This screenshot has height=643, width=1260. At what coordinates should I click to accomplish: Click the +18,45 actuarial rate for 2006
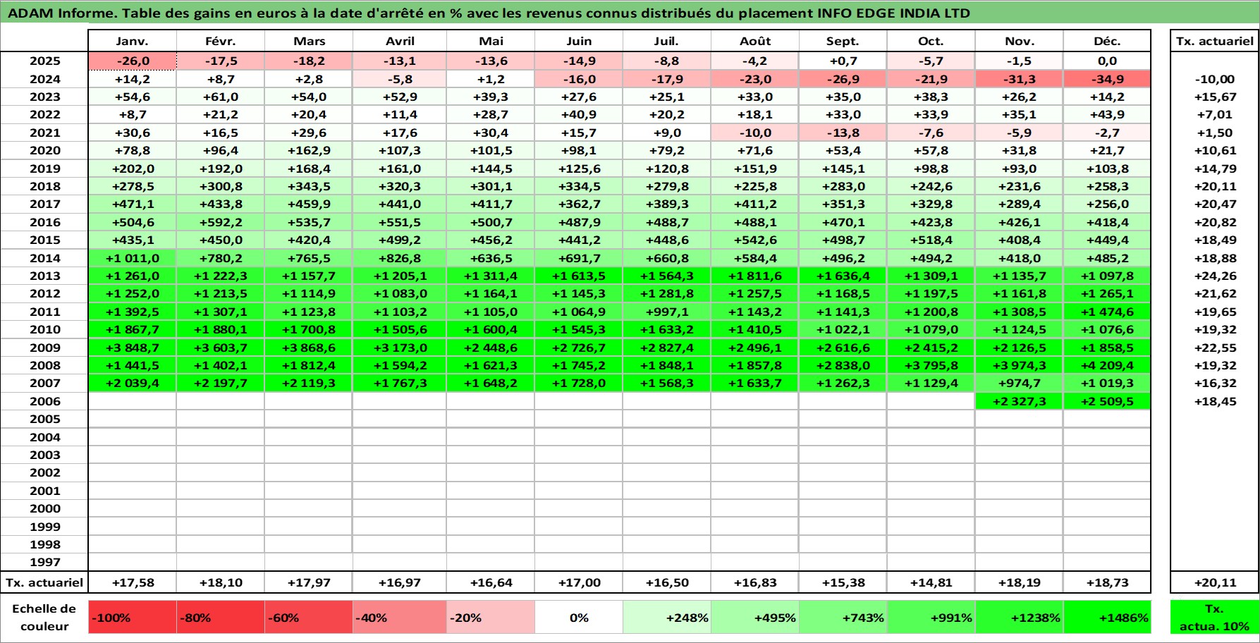(x=1215, y=401)
